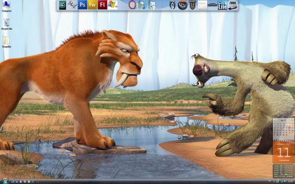Launch the reclining figure app in dock

[x=72, y=4]
